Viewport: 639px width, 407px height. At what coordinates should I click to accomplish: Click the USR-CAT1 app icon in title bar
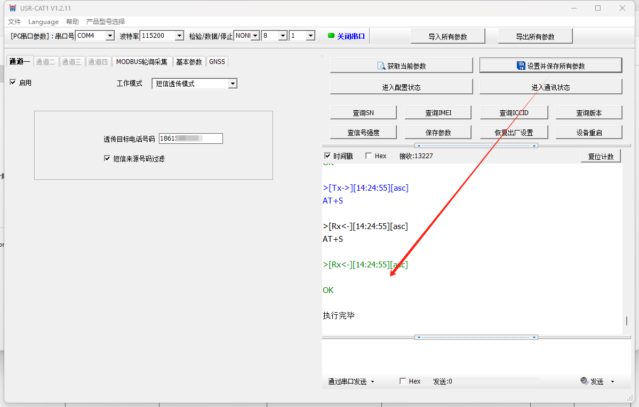point(12,8)
